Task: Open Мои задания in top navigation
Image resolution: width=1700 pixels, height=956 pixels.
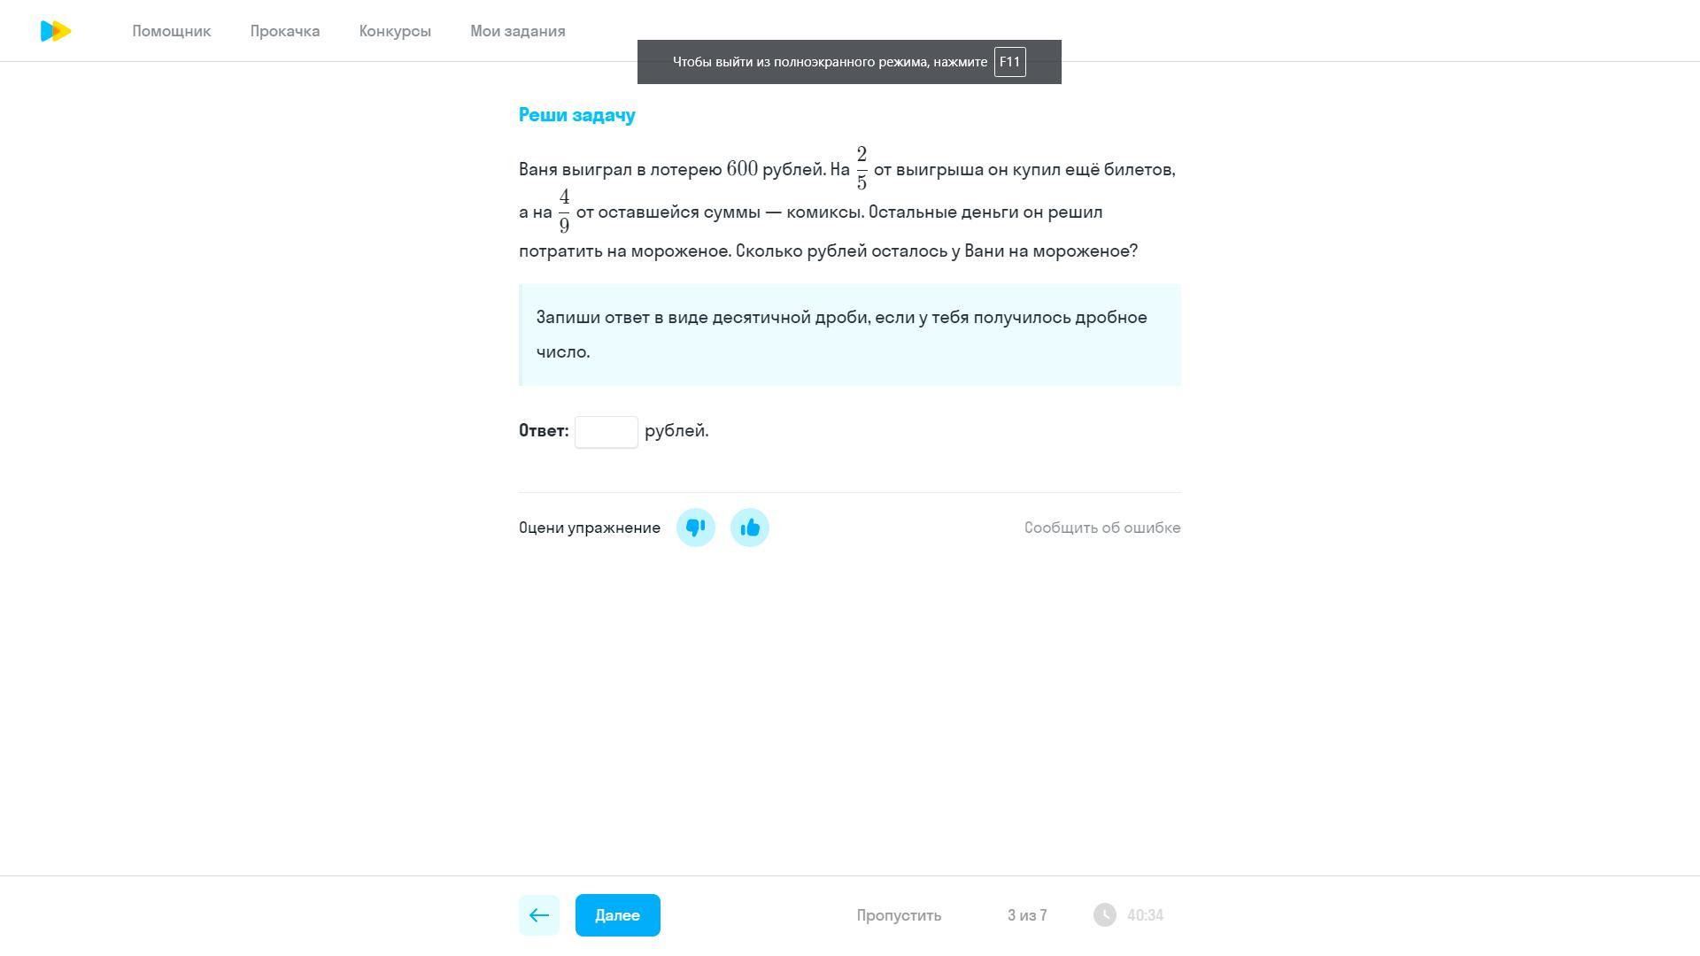Action: point(518,31)
